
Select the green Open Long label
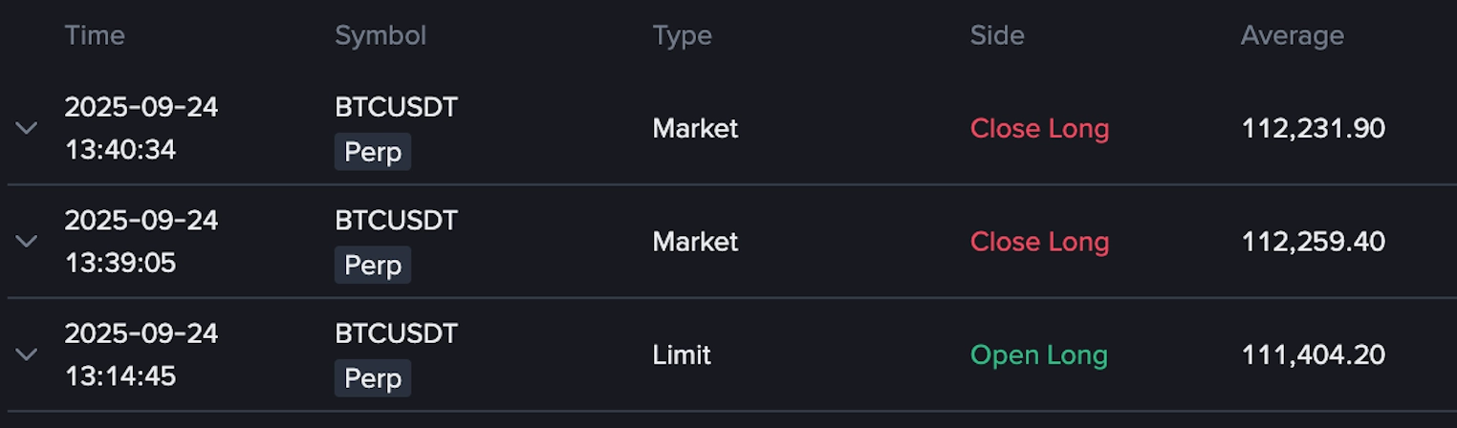[x=1039, y=355]
